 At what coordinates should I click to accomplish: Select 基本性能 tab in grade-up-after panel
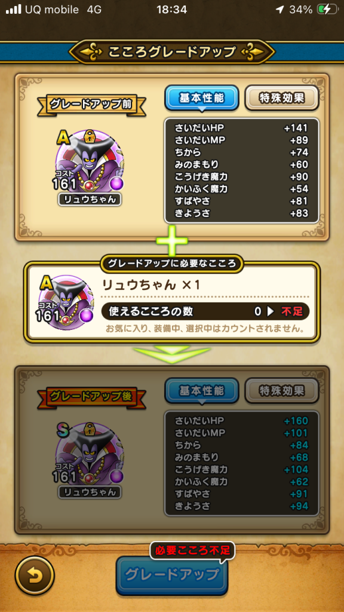coord(202,391)
